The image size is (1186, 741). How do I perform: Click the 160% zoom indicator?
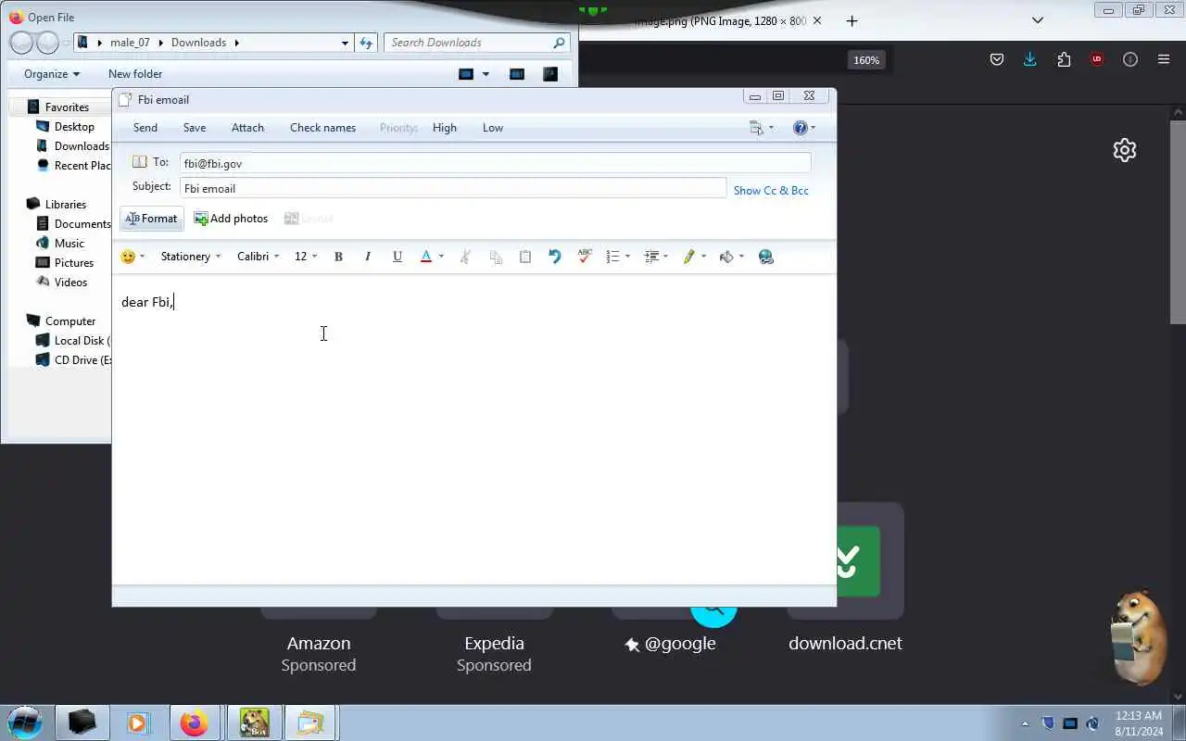pos(866,60)
